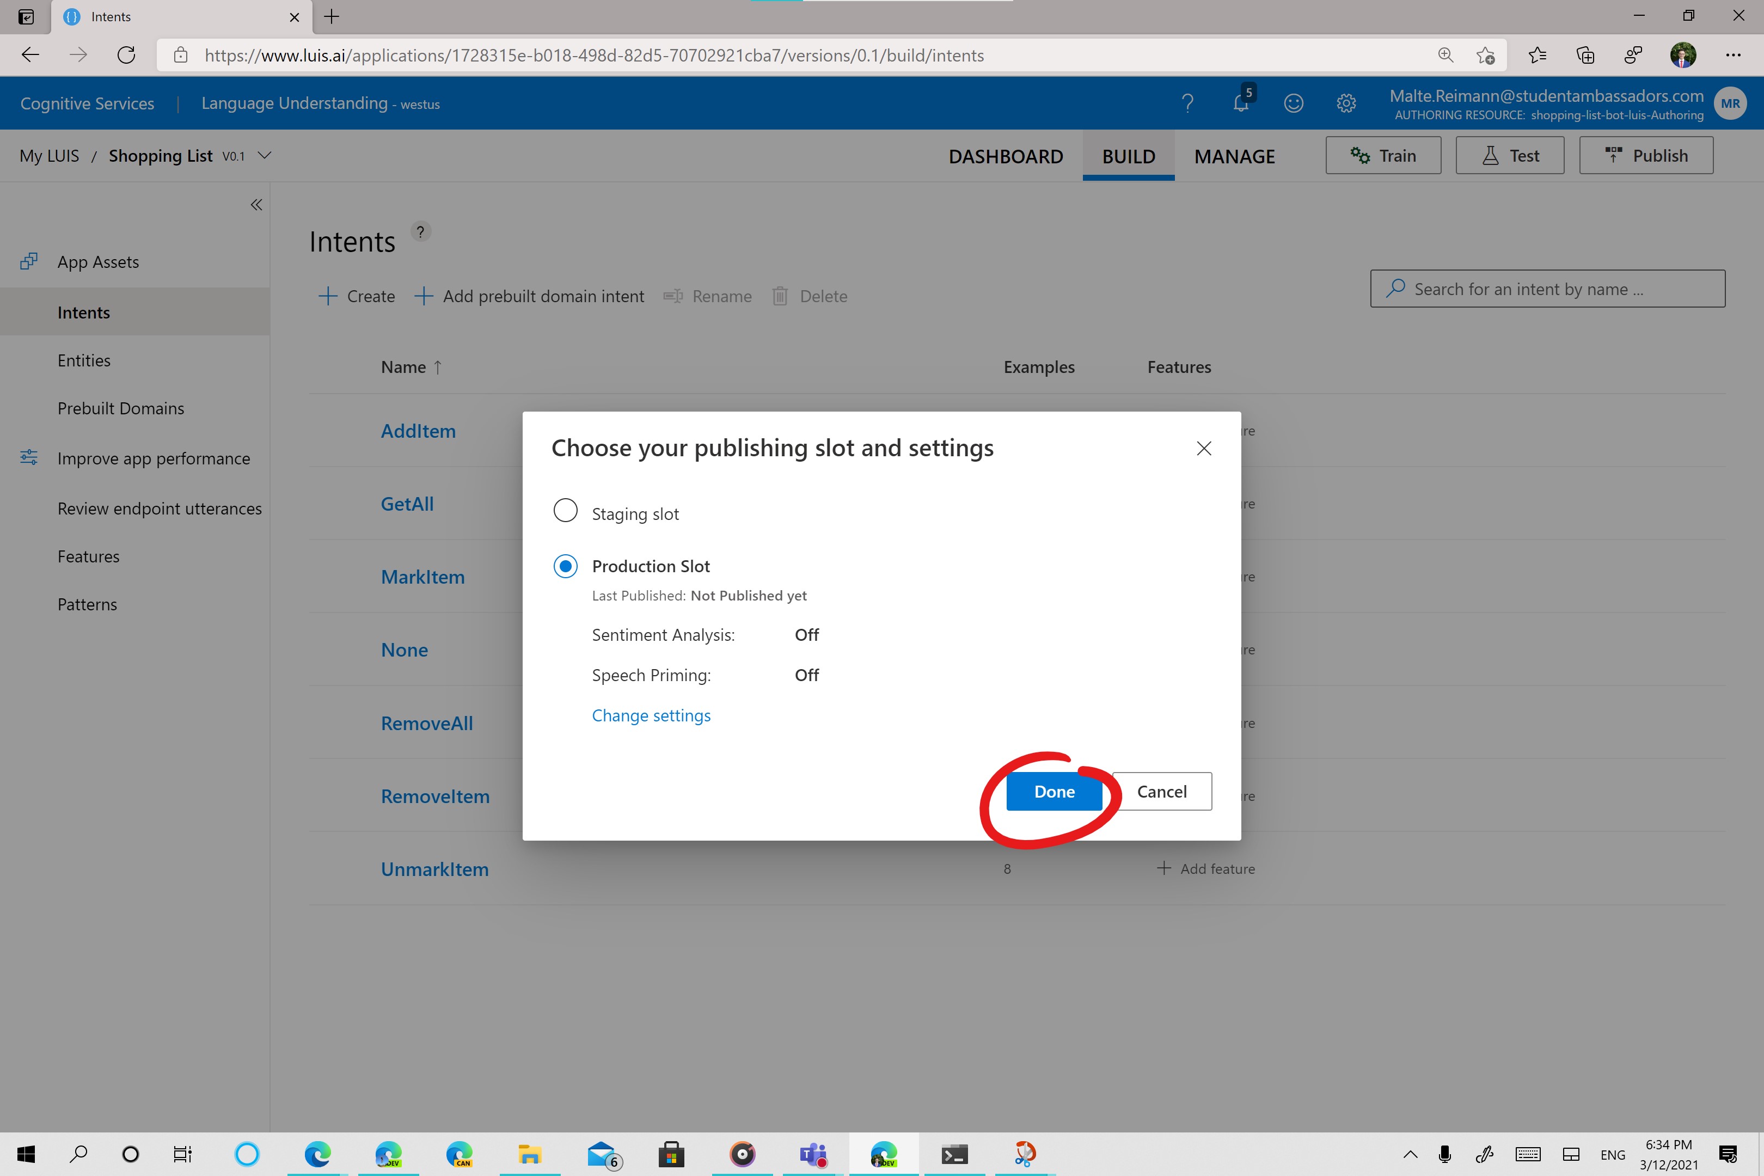Click the notifications bell icon
The width and height of the screenshot is (1764, 1176).
pyautogui.click(x=1240, y=103)
